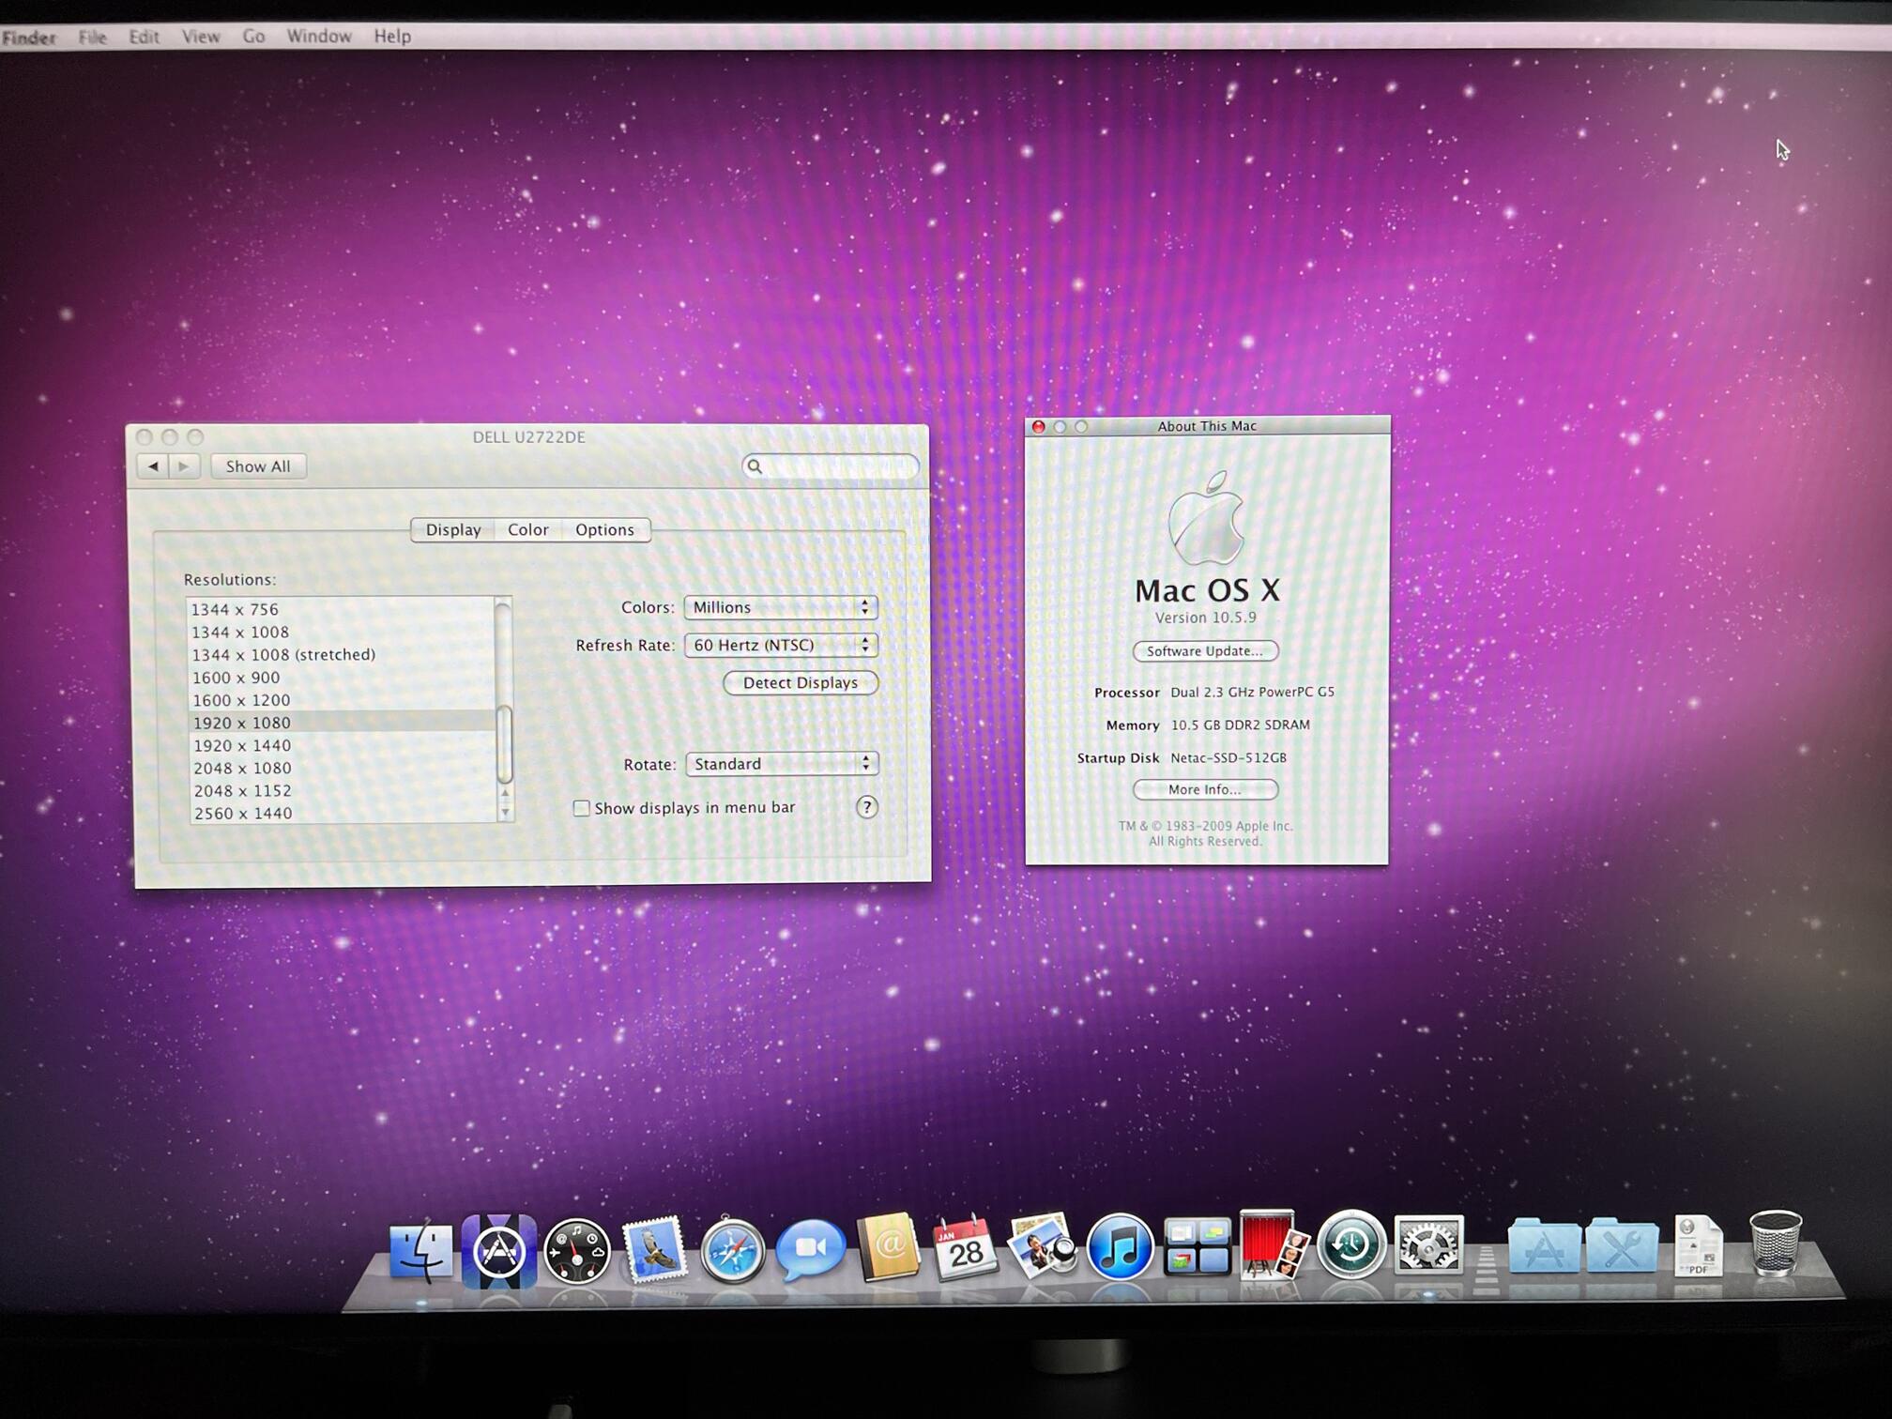The width and height of the screenshot is (1892, 1419).
Task: Switch to the Options tab
Action: (x=605, y=529)
